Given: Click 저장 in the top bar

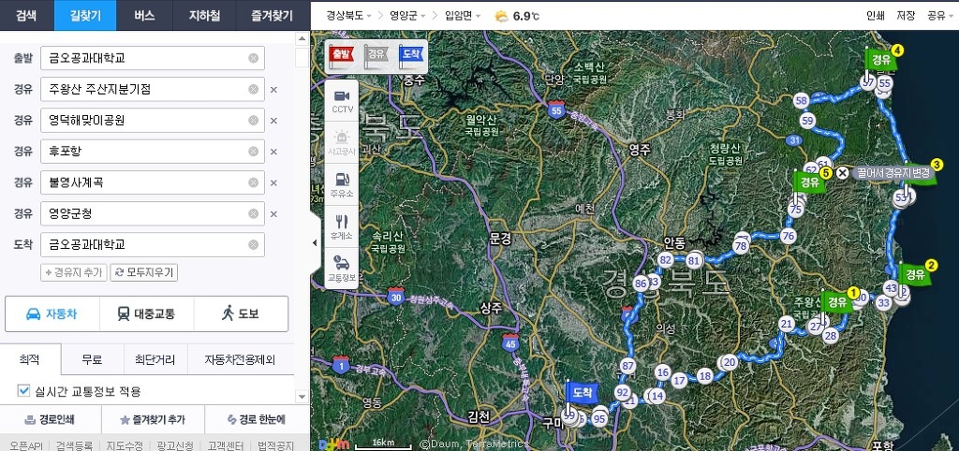Looking at the screenshot, I should coord(906,16).
